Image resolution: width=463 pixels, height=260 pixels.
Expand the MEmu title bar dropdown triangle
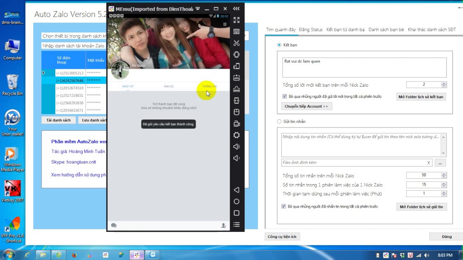197,9
